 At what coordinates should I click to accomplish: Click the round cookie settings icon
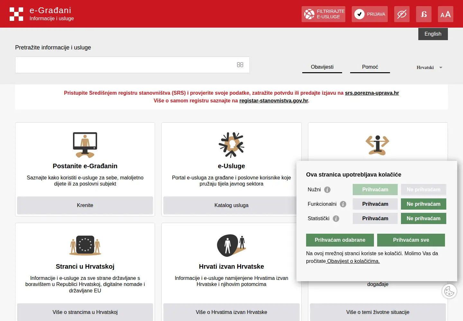(x=449, y=291)
